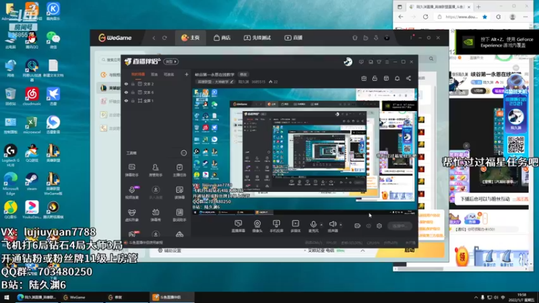Open a new tab in Edge browser
This screenshot has height=303, width=539.
click(478, 7)
